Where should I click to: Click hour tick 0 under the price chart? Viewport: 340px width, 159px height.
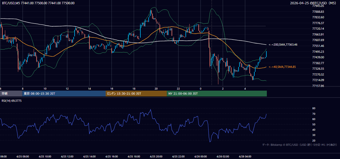pos(201,89)
